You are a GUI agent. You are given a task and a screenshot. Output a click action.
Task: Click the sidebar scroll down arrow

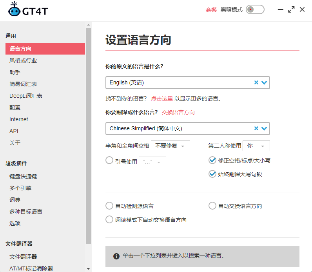88,269
